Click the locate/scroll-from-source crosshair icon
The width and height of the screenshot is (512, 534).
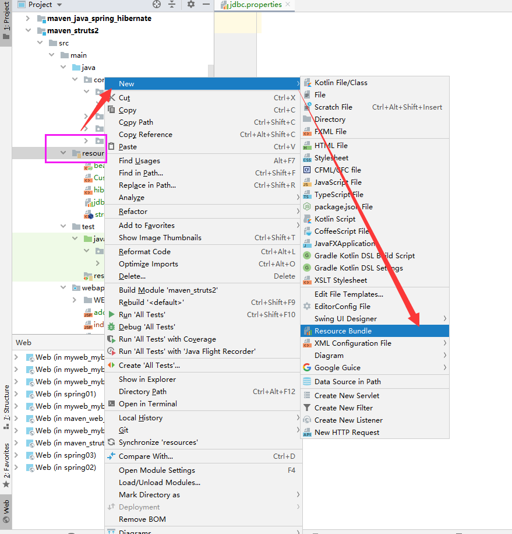[x=157, y=5]
